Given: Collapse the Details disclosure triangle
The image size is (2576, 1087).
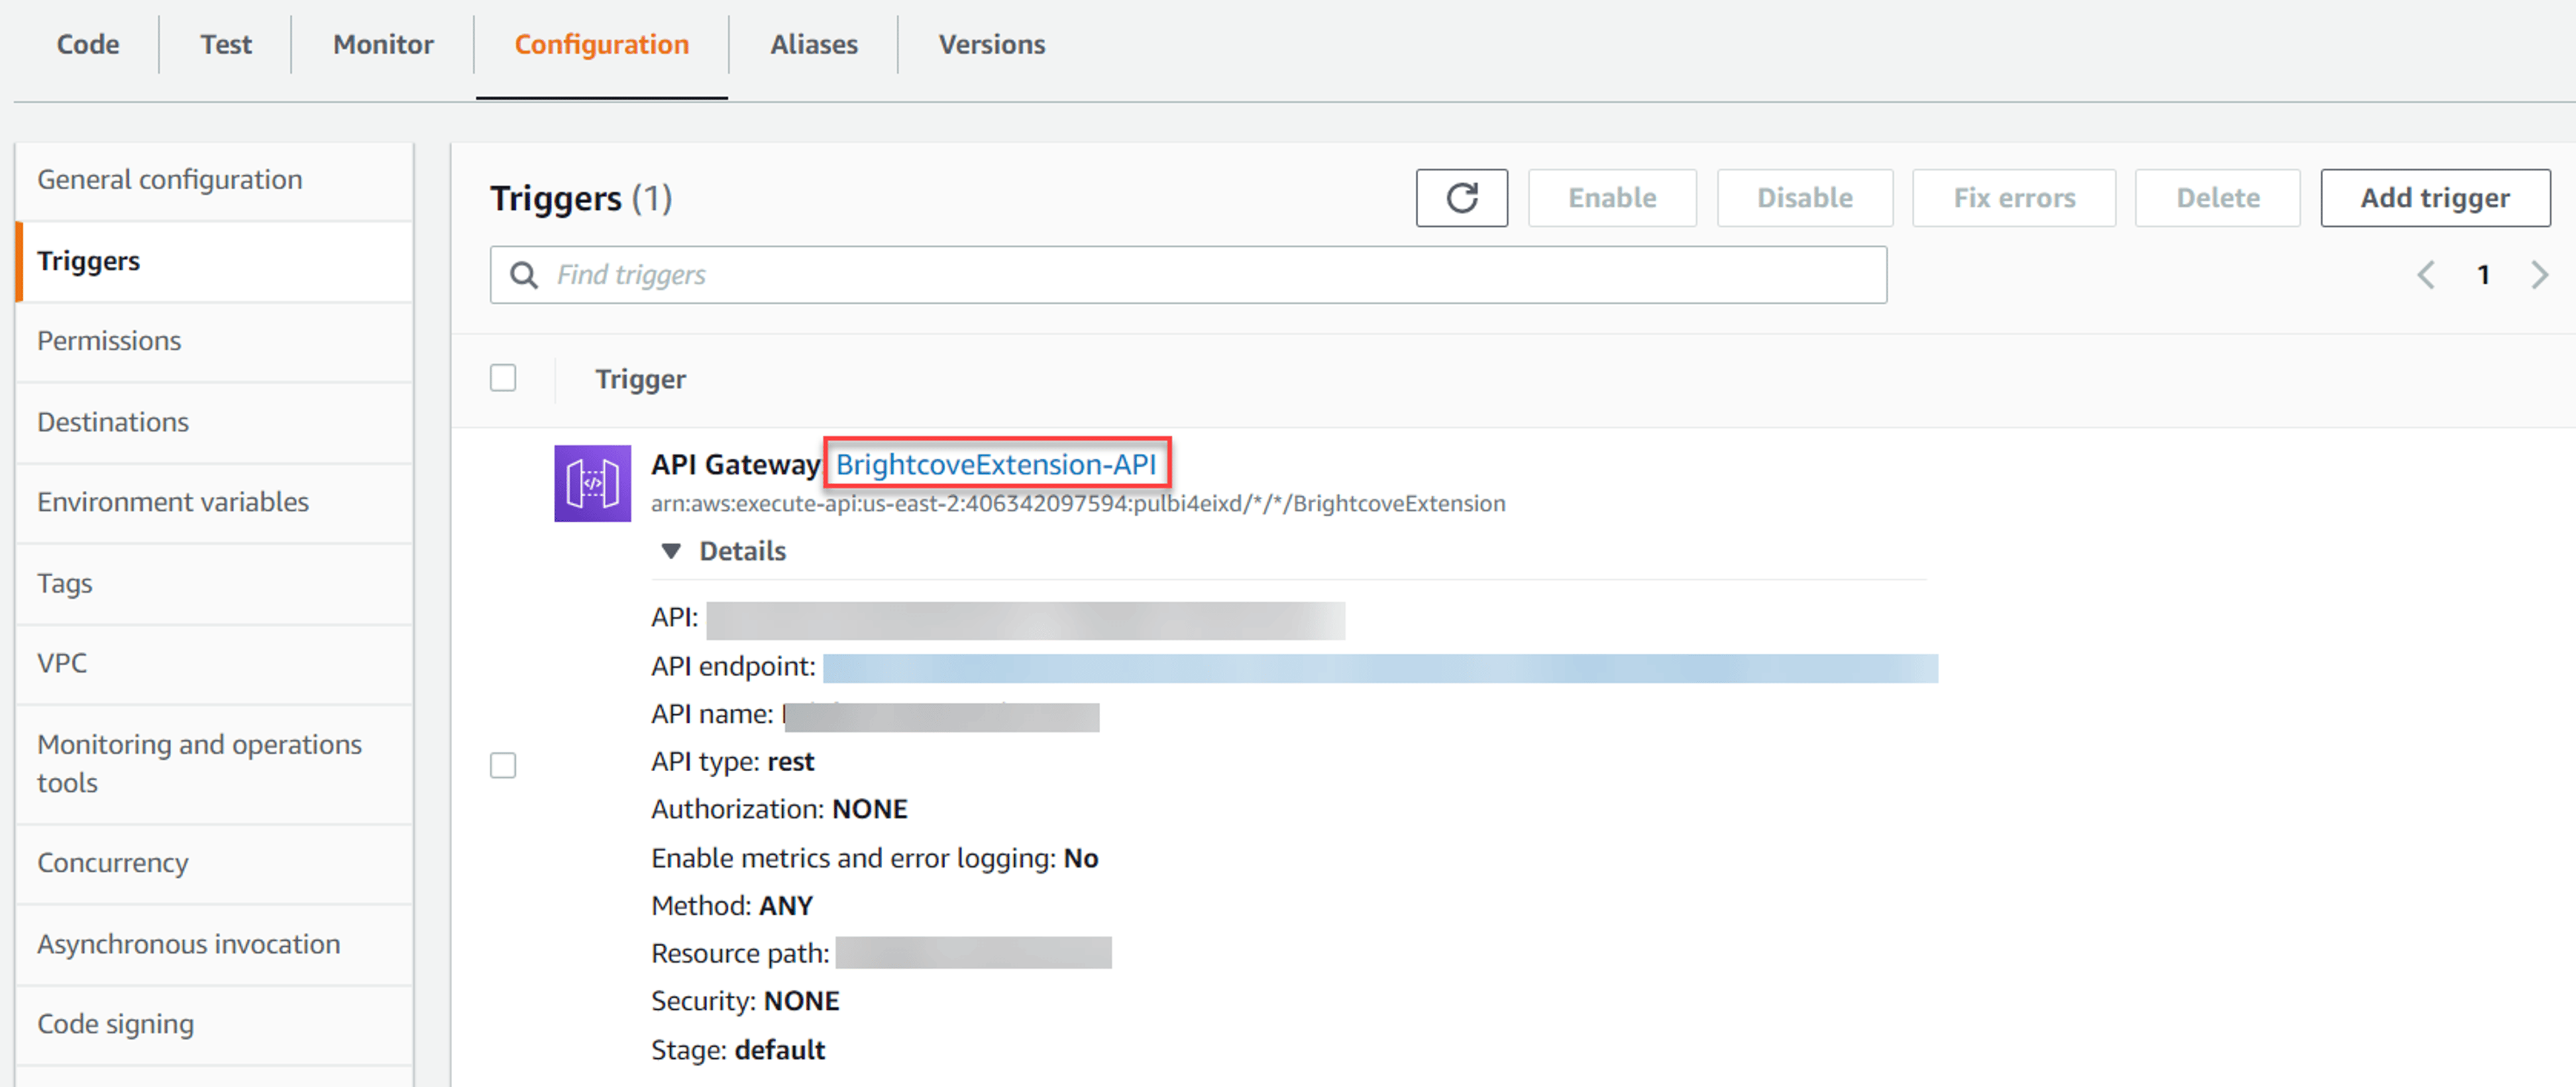Looking at the screenshot, I should (x=671, y=551).
